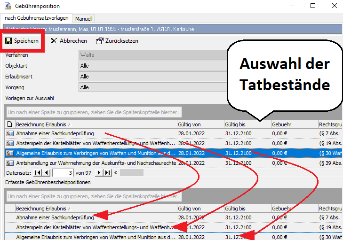
Task: Open the Erlaubnisart dropdown
Action: (151, 77)
